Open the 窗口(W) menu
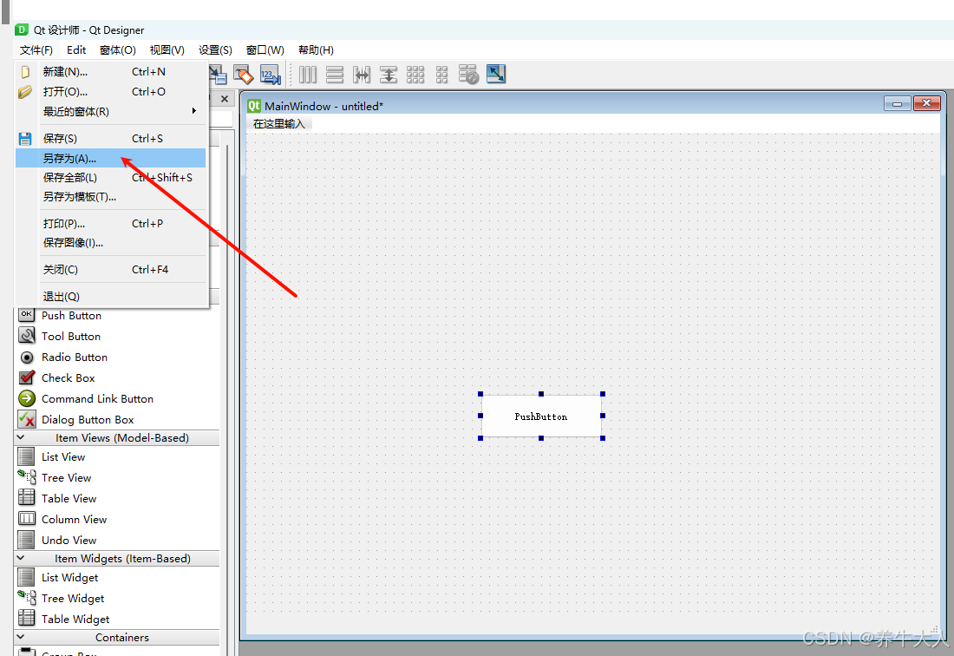 click(x=265, y=50)
